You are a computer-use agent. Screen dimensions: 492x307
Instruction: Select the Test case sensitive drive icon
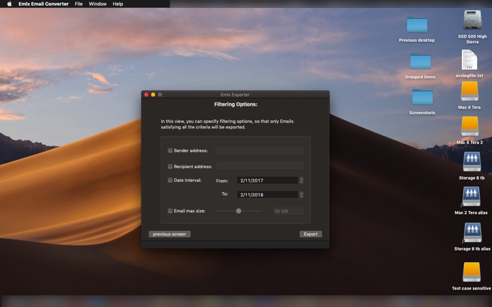[x=471, y=272]
